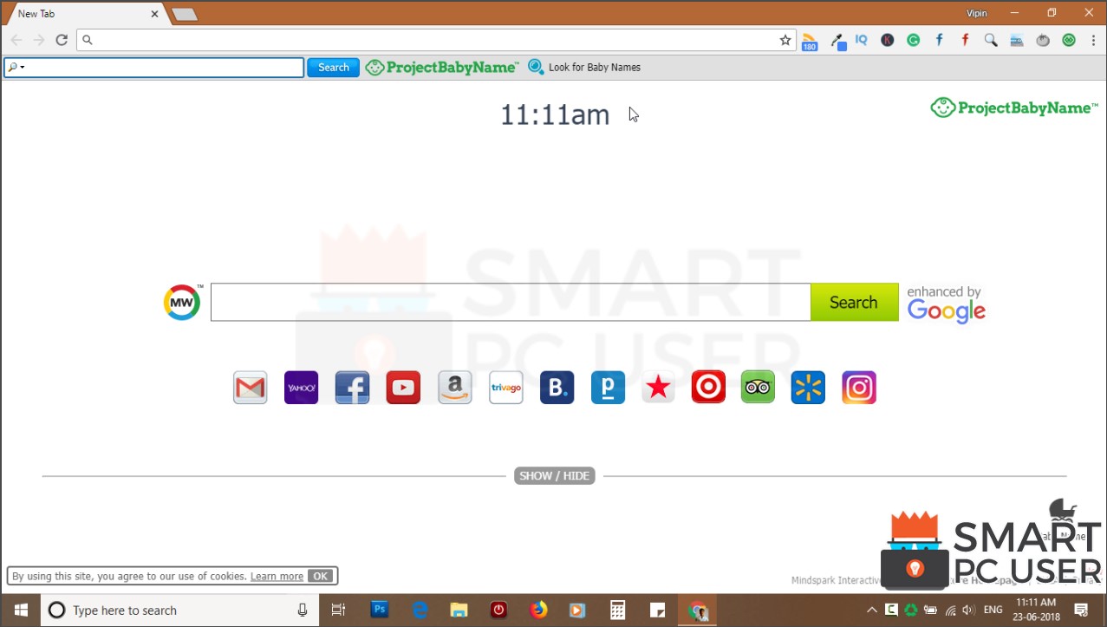The image size is (1107, 627).
Task: Open the cookie Learn more link
Action: pos(277,576)
